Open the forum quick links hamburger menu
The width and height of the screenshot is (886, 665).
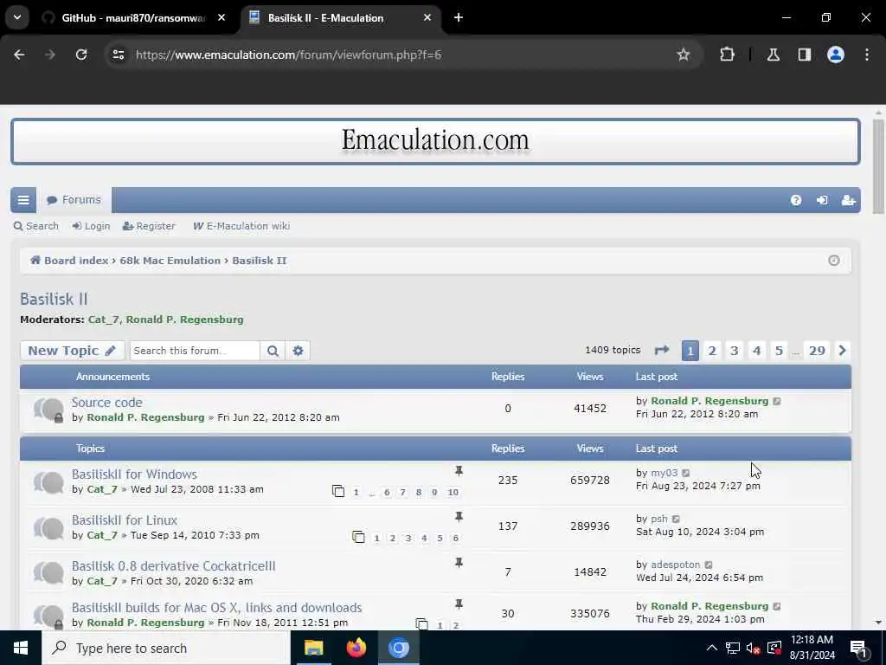coord(23,200)
